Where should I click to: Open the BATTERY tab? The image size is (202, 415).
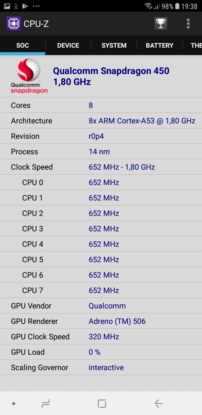point(159,45)
